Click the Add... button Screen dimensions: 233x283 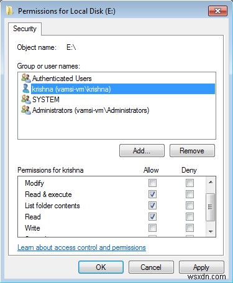point(142,151)
